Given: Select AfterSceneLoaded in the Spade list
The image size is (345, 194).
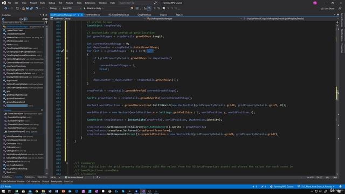Looking at the screenshot, I should 15,41.
